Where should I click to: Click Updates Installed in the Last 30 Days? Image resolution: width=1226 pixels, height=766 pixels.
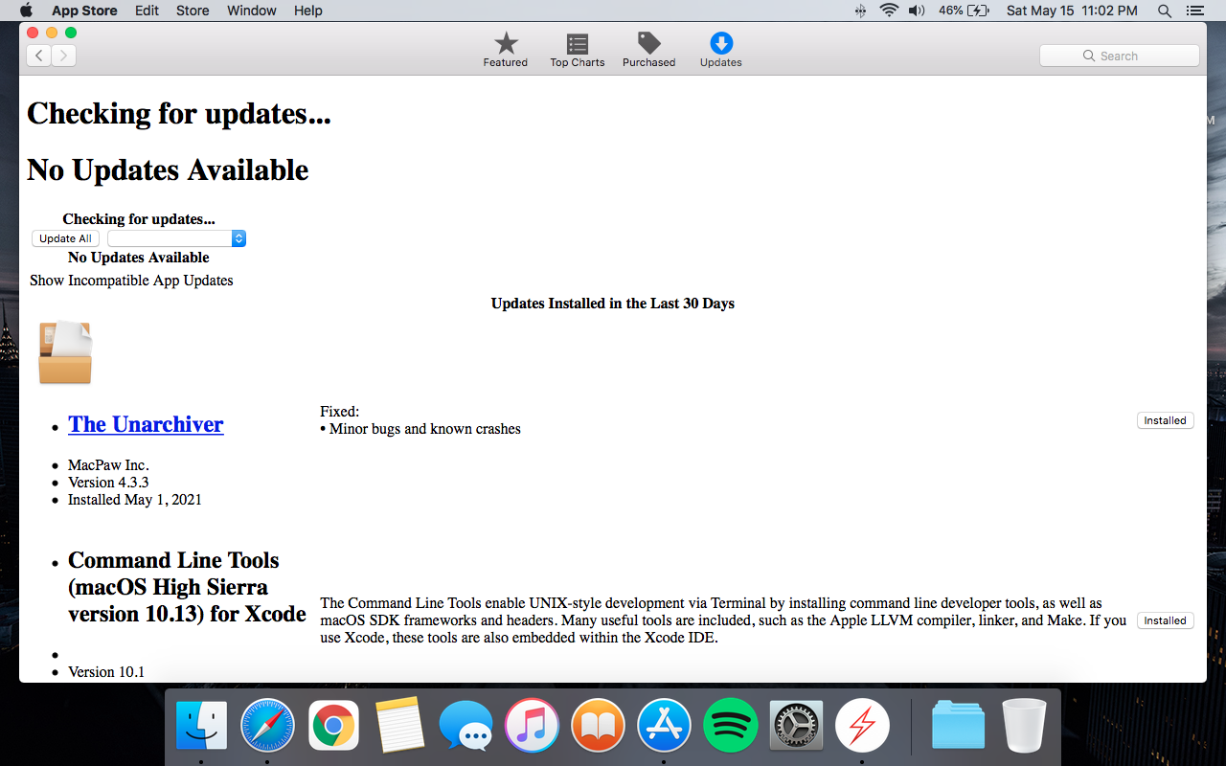(x=613, y=304)
